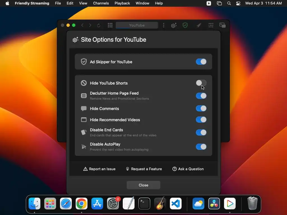The image size is (287, 215).
Task: Open Ask a Question link
Action: coord(188,169)
